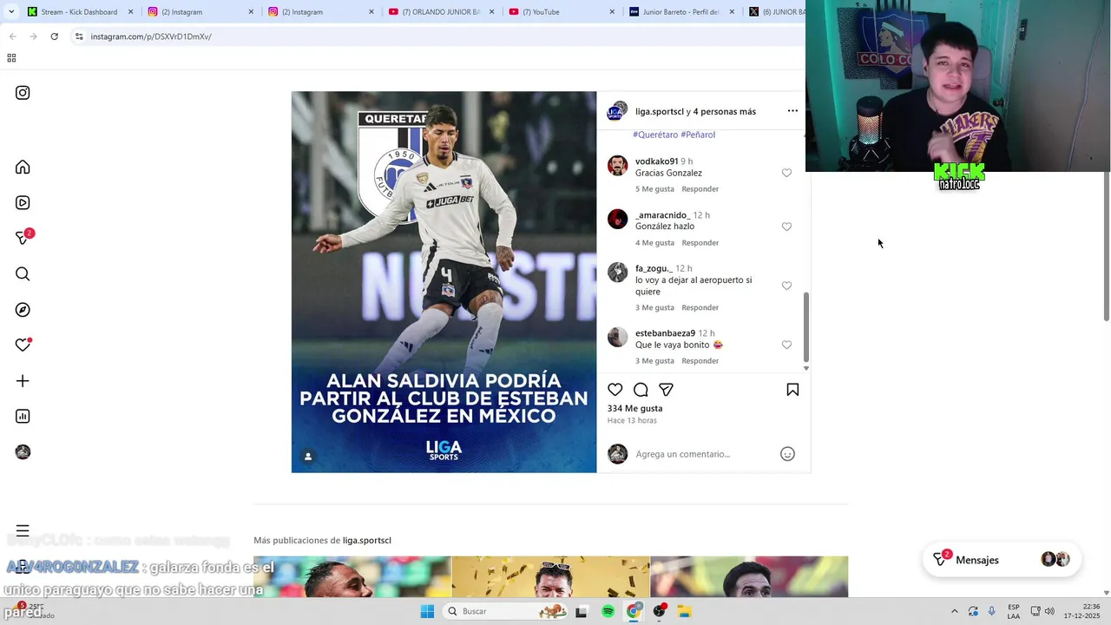Screen dimensions: 1111x625
Task: Open Windows Start menu
Action: click(x=427, y=611)
